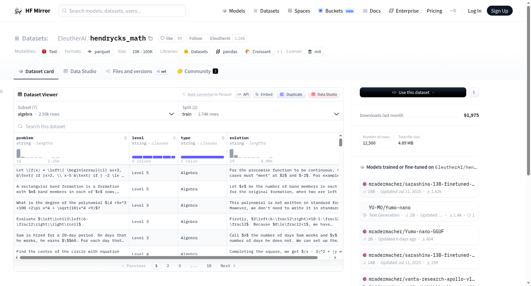Open the more options kebab menu
This screenshot has width=531, height=286.
tap(474, 92)
